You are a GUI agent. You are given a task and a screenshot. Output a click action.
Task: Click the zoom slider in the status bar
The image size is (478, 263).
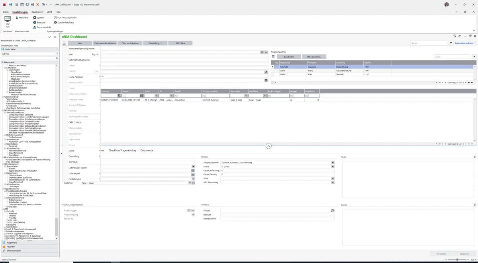[x=457, y=260]
